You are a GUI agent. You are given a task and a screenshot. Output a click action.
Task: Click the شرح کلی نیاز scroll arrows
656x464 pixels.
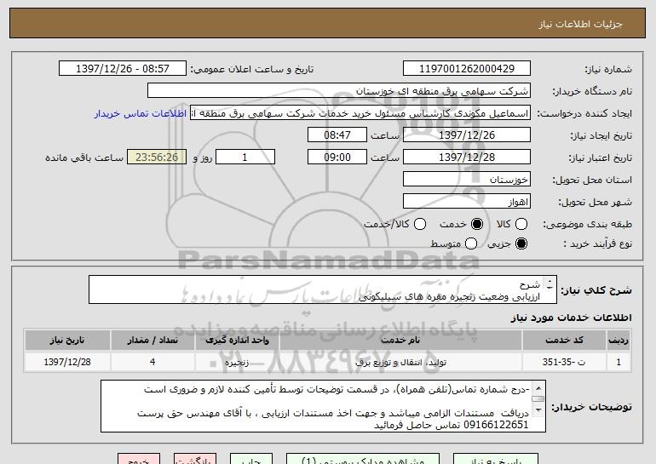[x=550, y=284]
